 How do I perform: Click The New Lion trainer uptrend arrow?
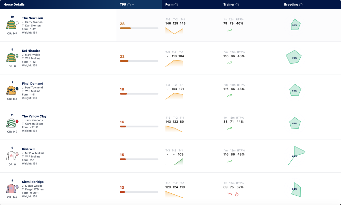[230, 30]
